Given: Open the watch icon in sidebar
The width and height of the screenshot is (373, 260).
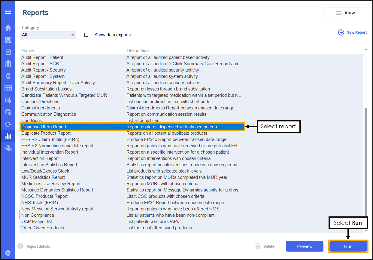Looking at the screenshot, I should click(8, 76).
